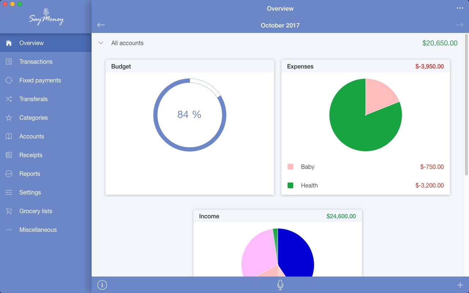The image size is (469, 293).
Task: Click the Overview window title text
Action: pos(280,8)
